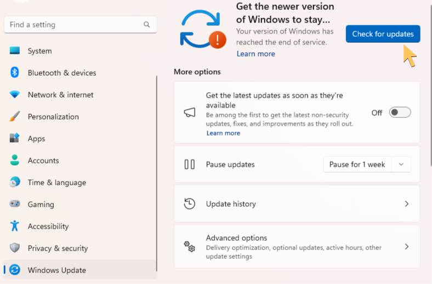432x284 pixels.
Task: Click the System monitor icon in sidebar
Action: click(15, 50)
